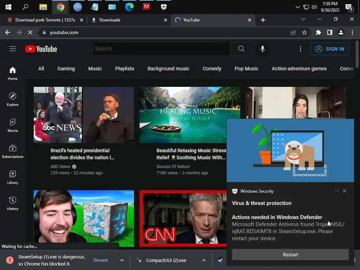Open the Sounds Of Nature channel

pyautogui.click(x=173, y=166)
